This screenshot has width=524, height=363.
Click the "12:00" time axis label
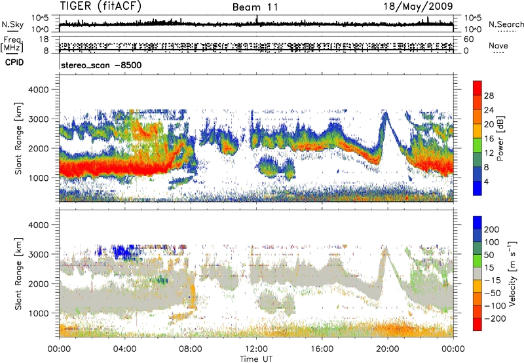coord(256,349)
